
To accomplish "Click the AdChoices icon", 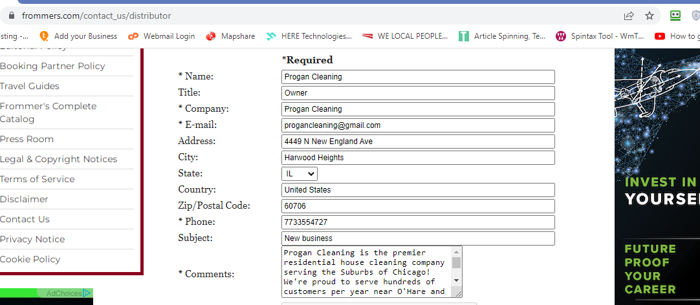I will click(87, 293).
